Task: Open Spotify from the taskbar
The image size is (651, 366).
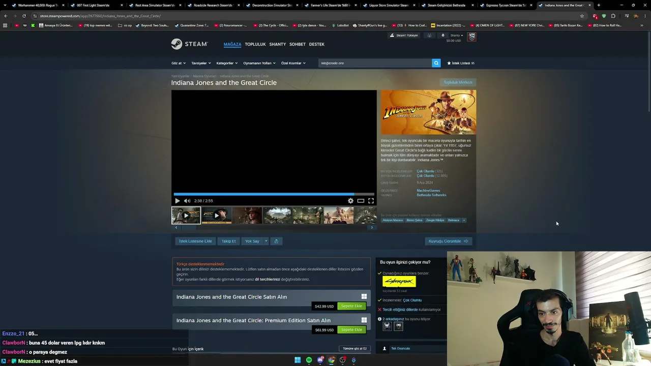Action: pyautogui.click(x=309, y=360)
